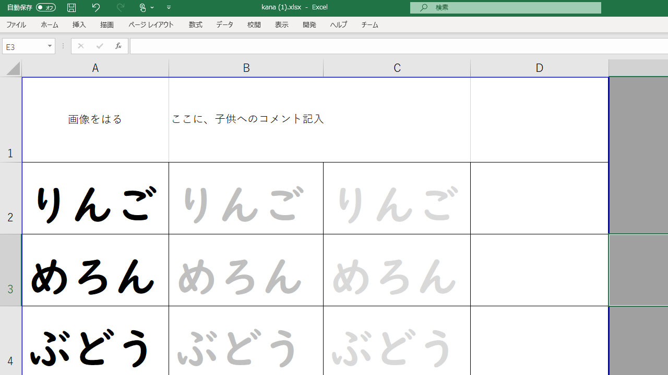Click the Select All corner triangle
This screenshot has width=668, height=375.
coord(13,68)
